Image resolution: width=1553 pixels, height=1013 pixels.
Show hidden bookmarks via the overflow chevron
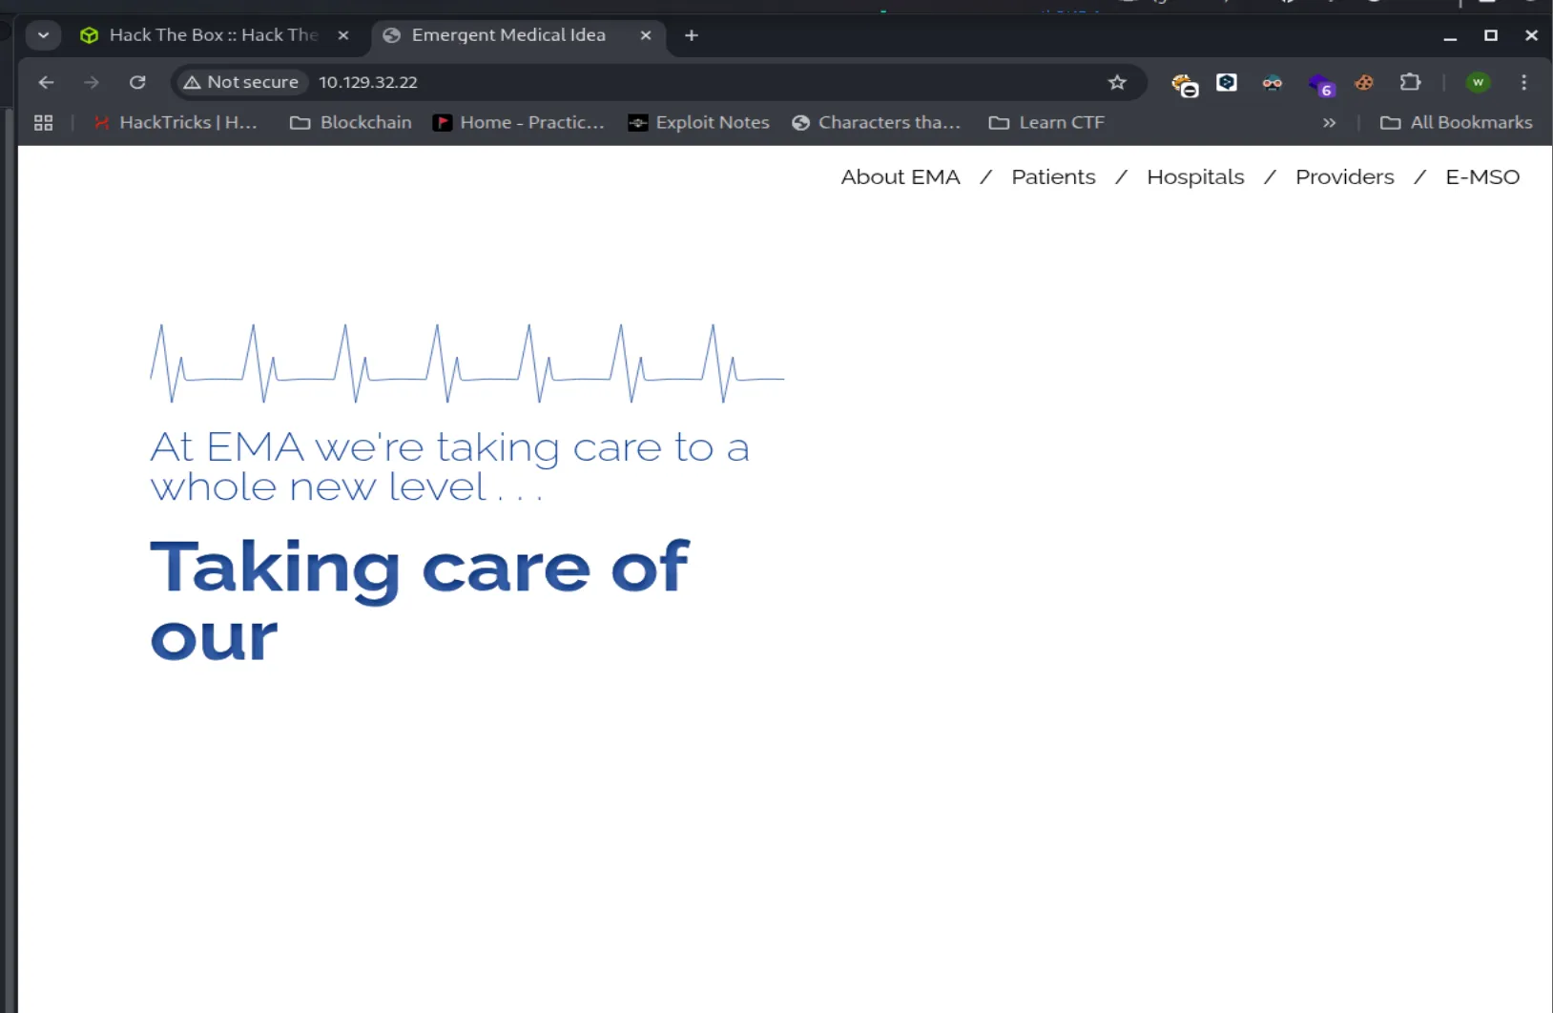[x=1329, y=123]
